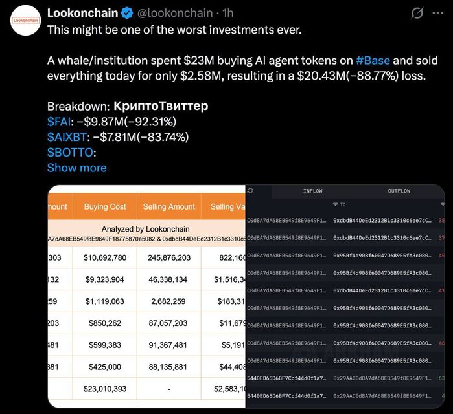Click the Grok icon on the post
Screen dimensions: 453x414
418,13
